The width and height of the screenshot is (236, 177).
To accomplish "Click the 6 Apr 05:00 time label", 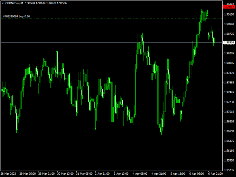I will click(197, 174).
